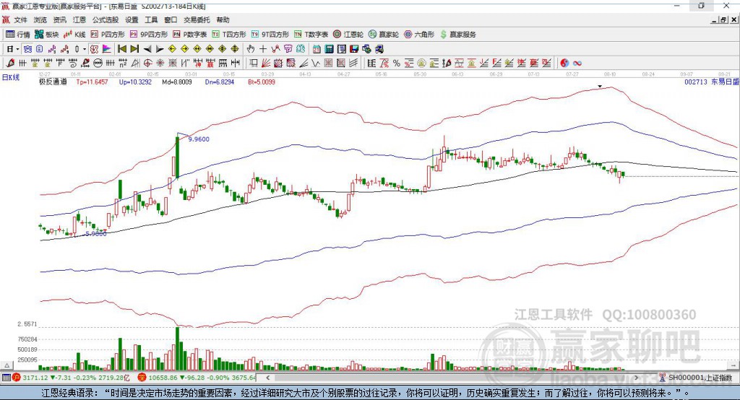
Task: Click the Bt=5.0099 value
Action: click(x=262, y=82)
